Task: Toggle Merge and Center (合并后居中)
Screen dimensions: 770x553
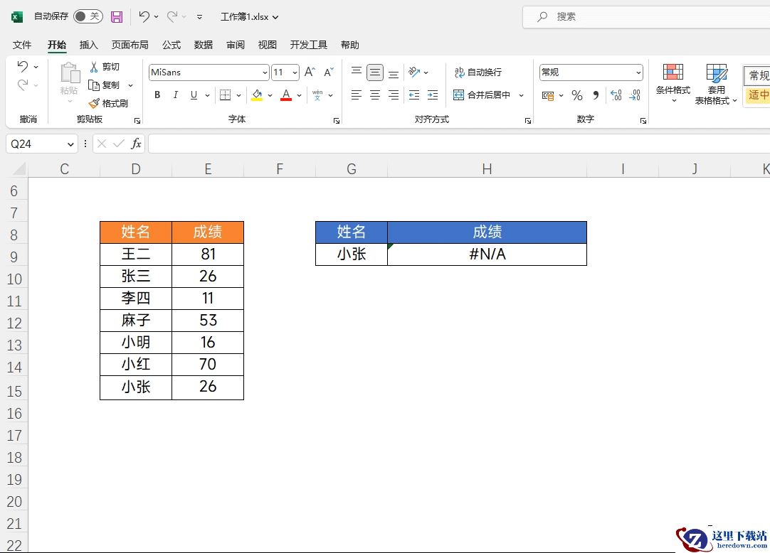Action: [x=482, y=95]
